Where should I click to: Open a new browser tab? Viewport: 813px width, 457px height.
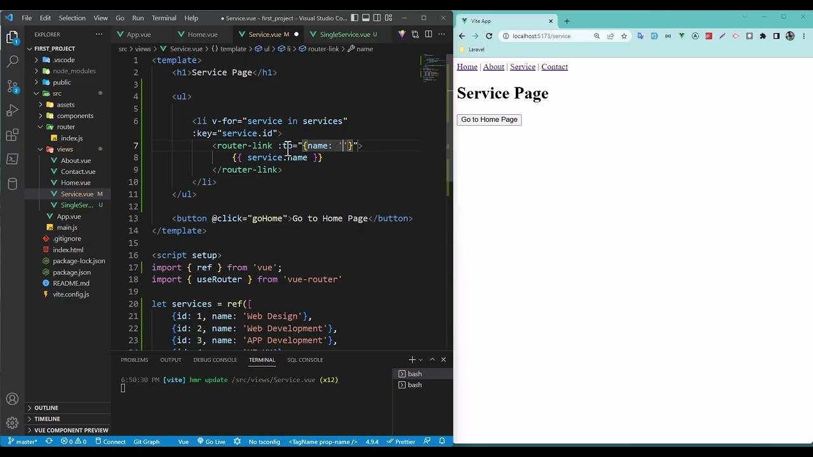[567, 21]
